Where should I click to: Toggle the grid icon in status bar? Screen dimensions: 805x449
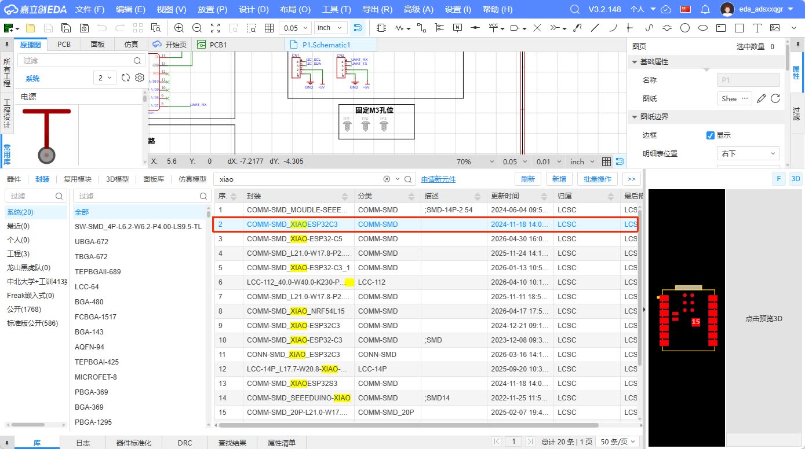606,161
